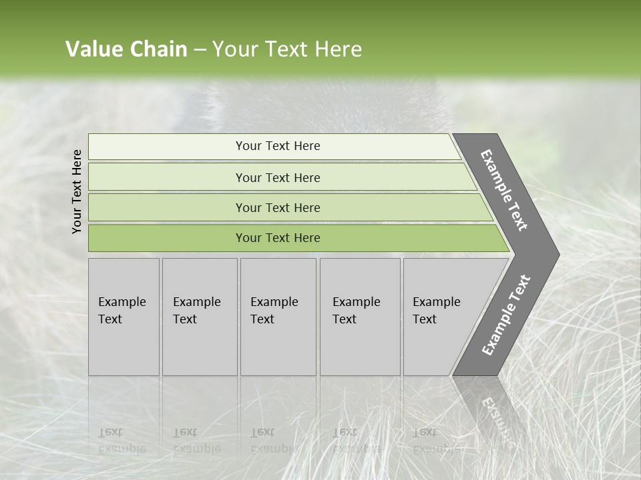The width and height of the screenshot is (641, 480).
Task: Select the third 'Your Text Here' bar from top
Action: pos(277,207)
